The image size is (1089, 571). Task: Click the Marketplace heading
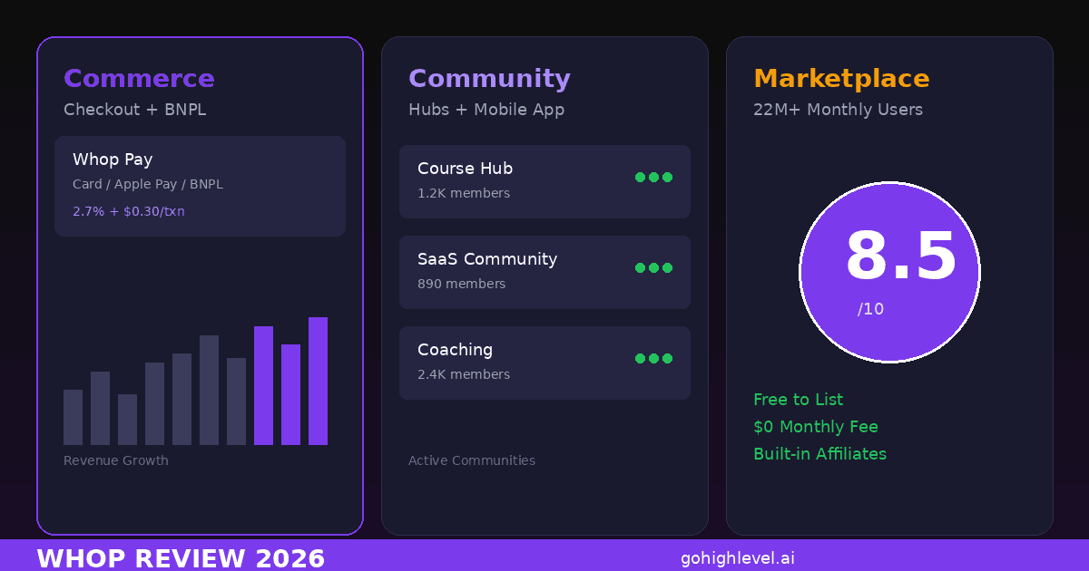[841, 79]
